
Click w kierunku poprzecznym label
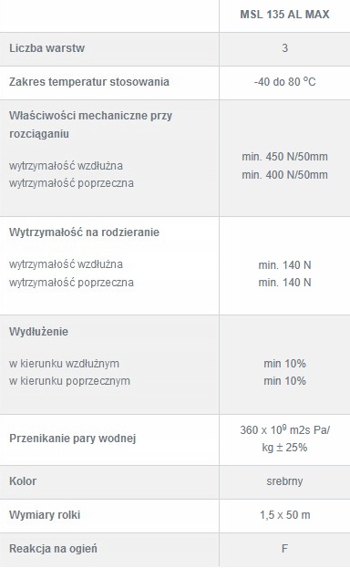tap(69, 381)
